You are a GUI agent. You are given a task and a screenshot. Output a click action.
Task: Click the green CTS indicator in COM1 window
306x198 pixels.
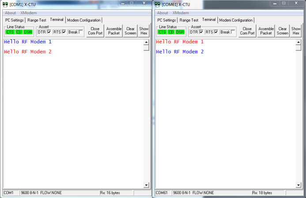pos(10,32)
